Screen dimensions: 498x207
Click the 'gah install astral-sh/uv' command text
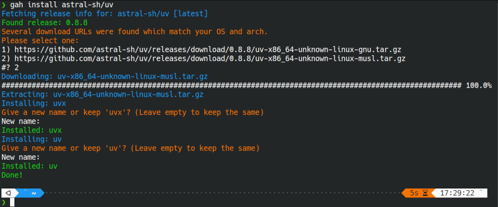[x=62, y=5]
